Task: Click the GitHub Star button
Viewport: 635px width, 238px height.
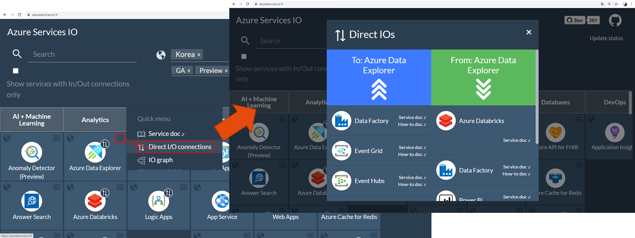Action: pos(575,20)
